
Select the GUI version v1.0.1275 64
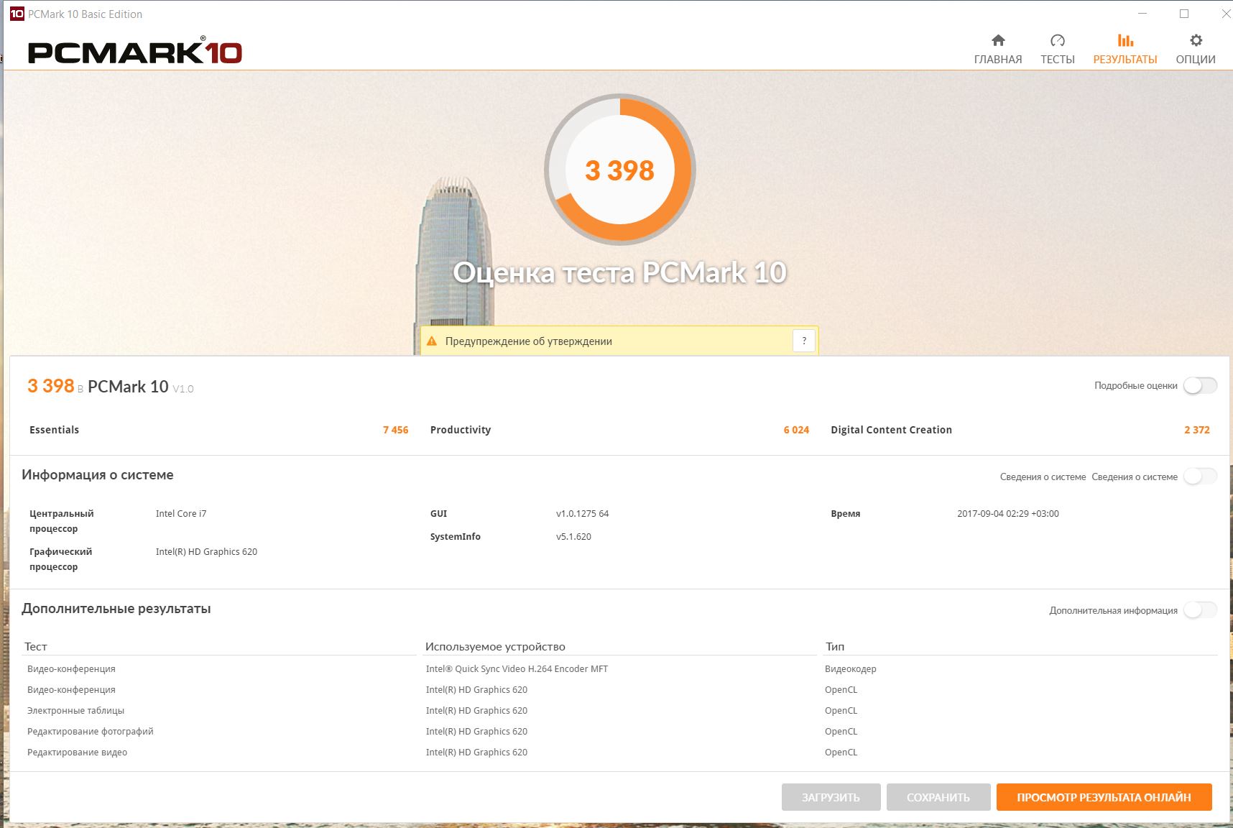[x=582, y=514]
